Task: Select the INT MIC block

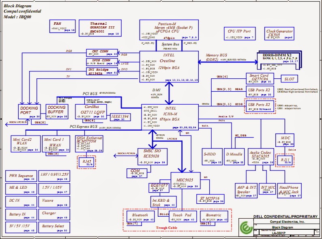Action: [268, 189]
